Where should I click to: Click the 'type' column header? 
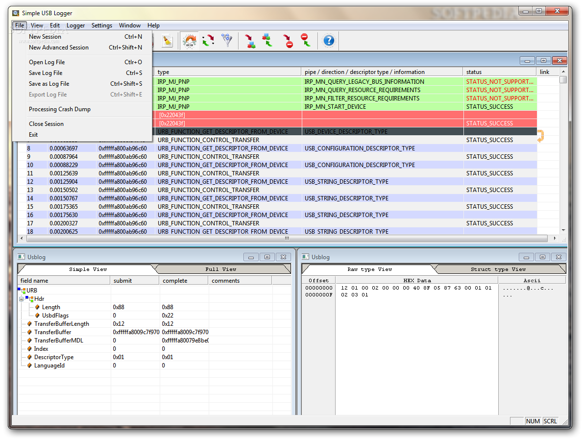[x=227, y=72]
